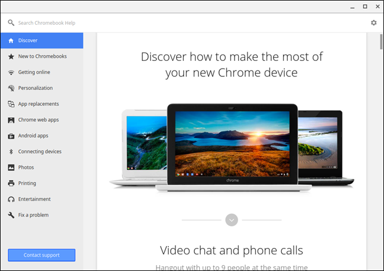
Task: Click 'Discover how to make the most' heading
Action: coord(232,64)
